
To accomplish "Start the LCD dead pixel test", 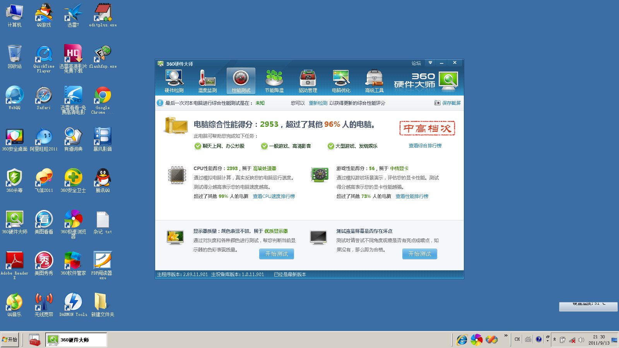I will (x=420, y=254).
